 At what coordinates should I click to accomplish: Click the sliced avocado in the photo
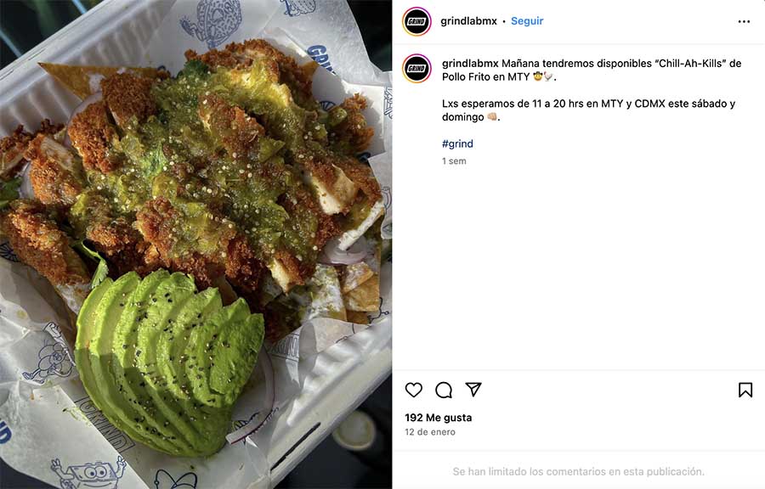(x=168, y=361)
